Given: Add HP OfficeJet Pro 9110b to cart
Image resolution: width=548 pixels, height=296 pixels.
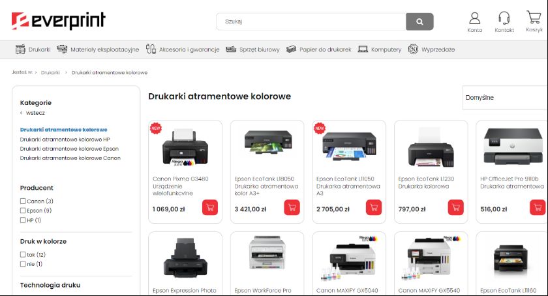Looking at the screenshot, I should tap(538, 207).
